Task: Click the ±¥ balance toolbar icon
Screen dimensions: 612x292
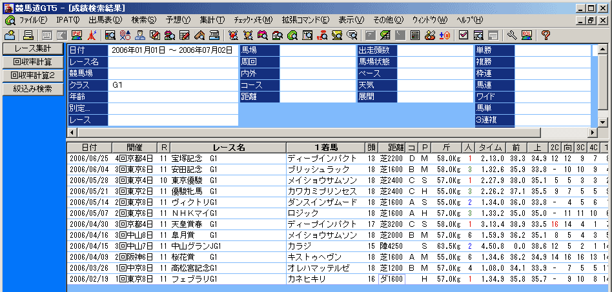Action: pos(445,35)
